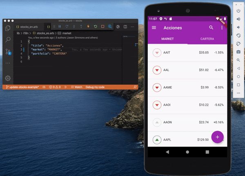Rotate the emulator left
The height and width of the screenshot is (176, 245).
coord(238,36)
